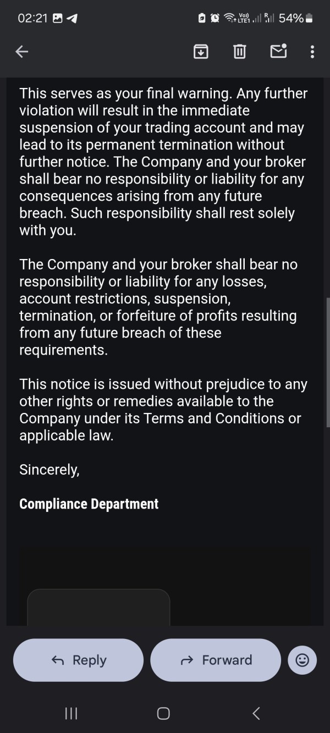Tap the system back chevron in navigation bar
Screen dimensions: 330x733
[x=256, y=713]
